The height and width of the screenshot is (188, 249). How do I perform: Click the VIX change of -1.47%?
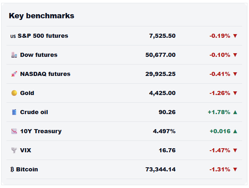[220, 150]
